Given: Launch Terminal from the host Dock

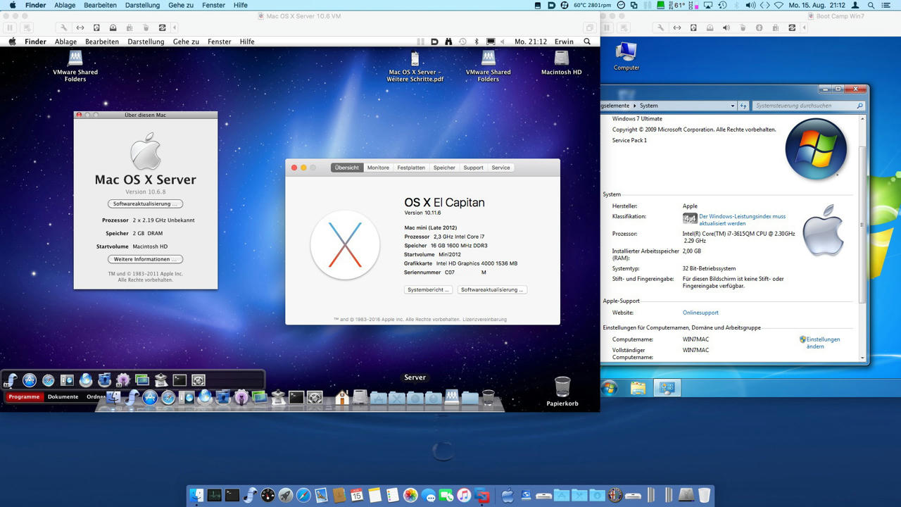Looking at the screenshot, I should [x=232, y=495].
